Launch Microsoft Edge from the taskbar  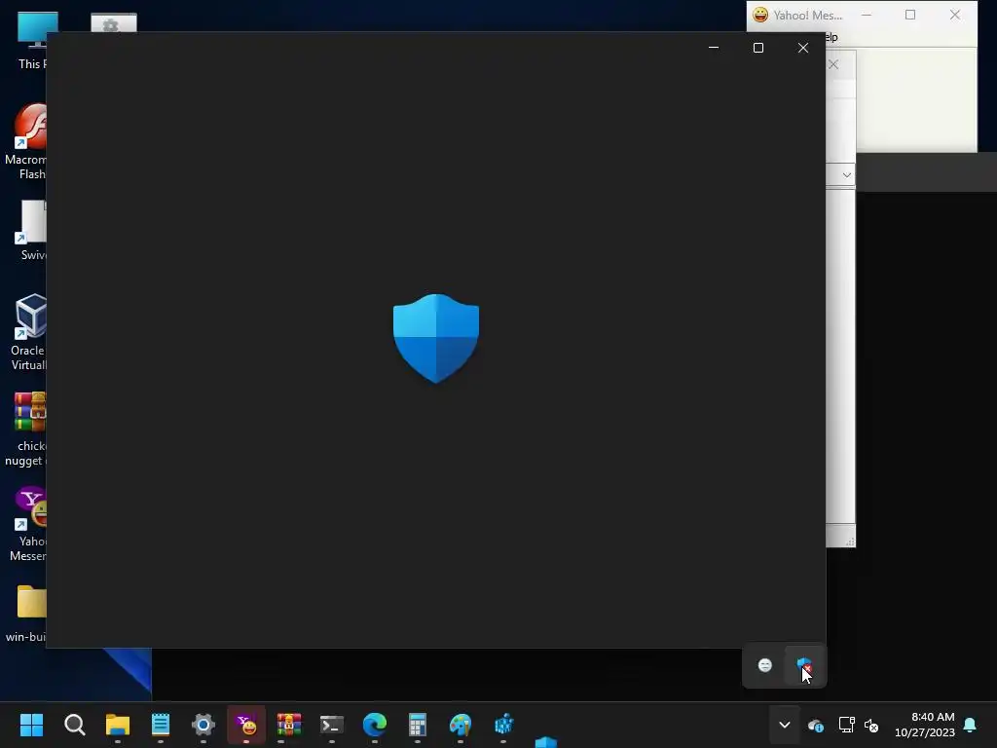[375, 725]
